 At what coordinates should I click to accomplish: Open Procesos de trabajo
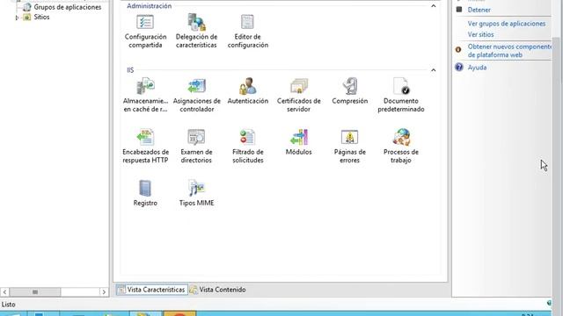[401, 147]
